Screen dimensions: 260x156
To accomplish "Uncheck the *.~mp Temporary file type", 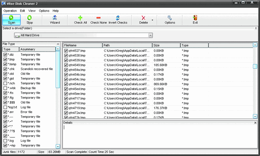I will (5, 146).
